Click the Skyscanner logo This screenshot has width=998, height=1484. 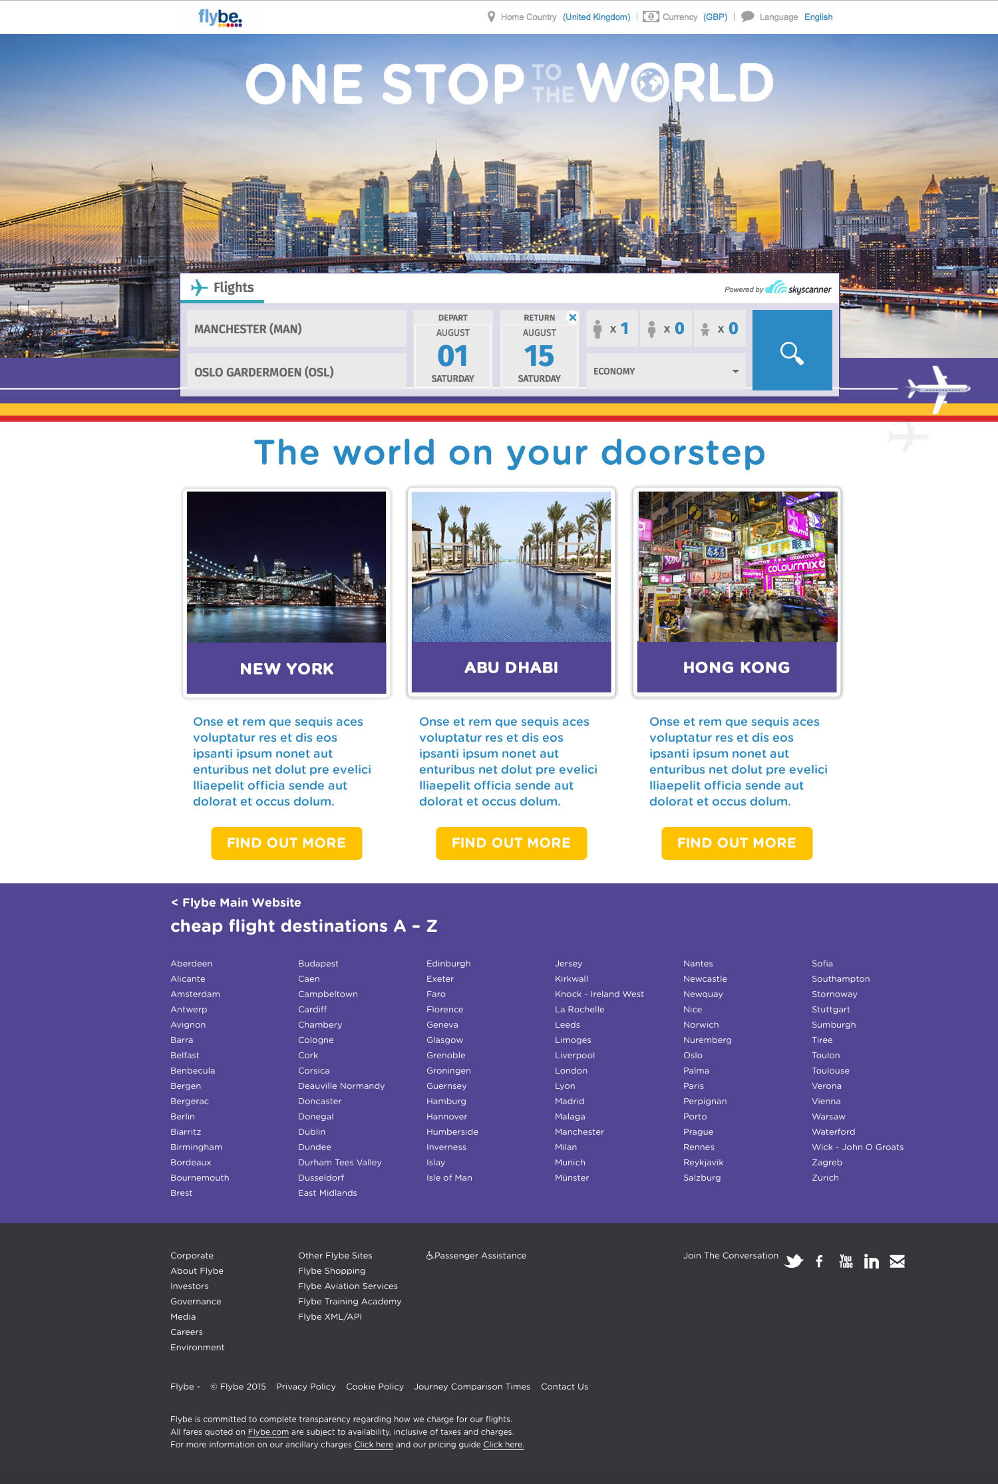click(x=798, y=288)
